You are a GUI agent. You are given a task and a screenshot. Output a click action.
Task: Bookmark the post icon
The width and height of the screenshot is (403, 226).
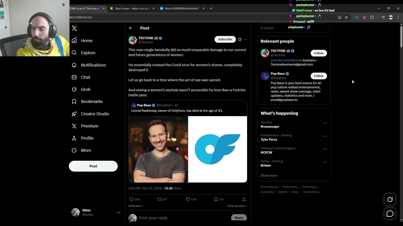pyautogui.click(x=216, y=199)
